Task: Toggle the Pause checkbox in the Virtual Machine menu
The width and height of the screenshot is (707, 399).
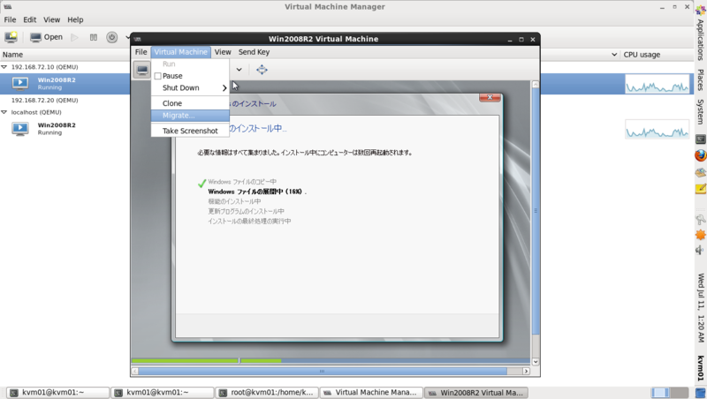Action: coord(158,76)
